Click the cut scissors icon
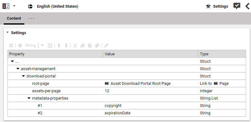 click(75, 45)
